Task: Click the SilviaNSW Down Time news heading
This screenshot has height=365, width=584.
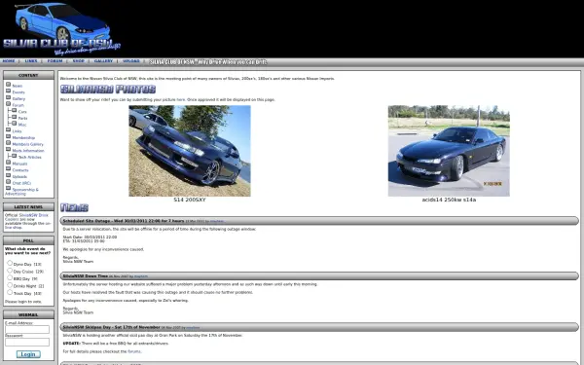Action: (86, 276)
